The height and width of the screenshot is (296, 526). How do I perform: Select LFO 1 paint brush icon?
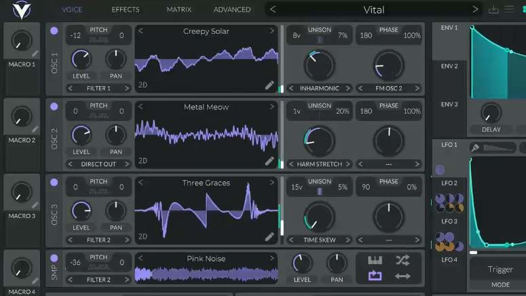point(475,147)
